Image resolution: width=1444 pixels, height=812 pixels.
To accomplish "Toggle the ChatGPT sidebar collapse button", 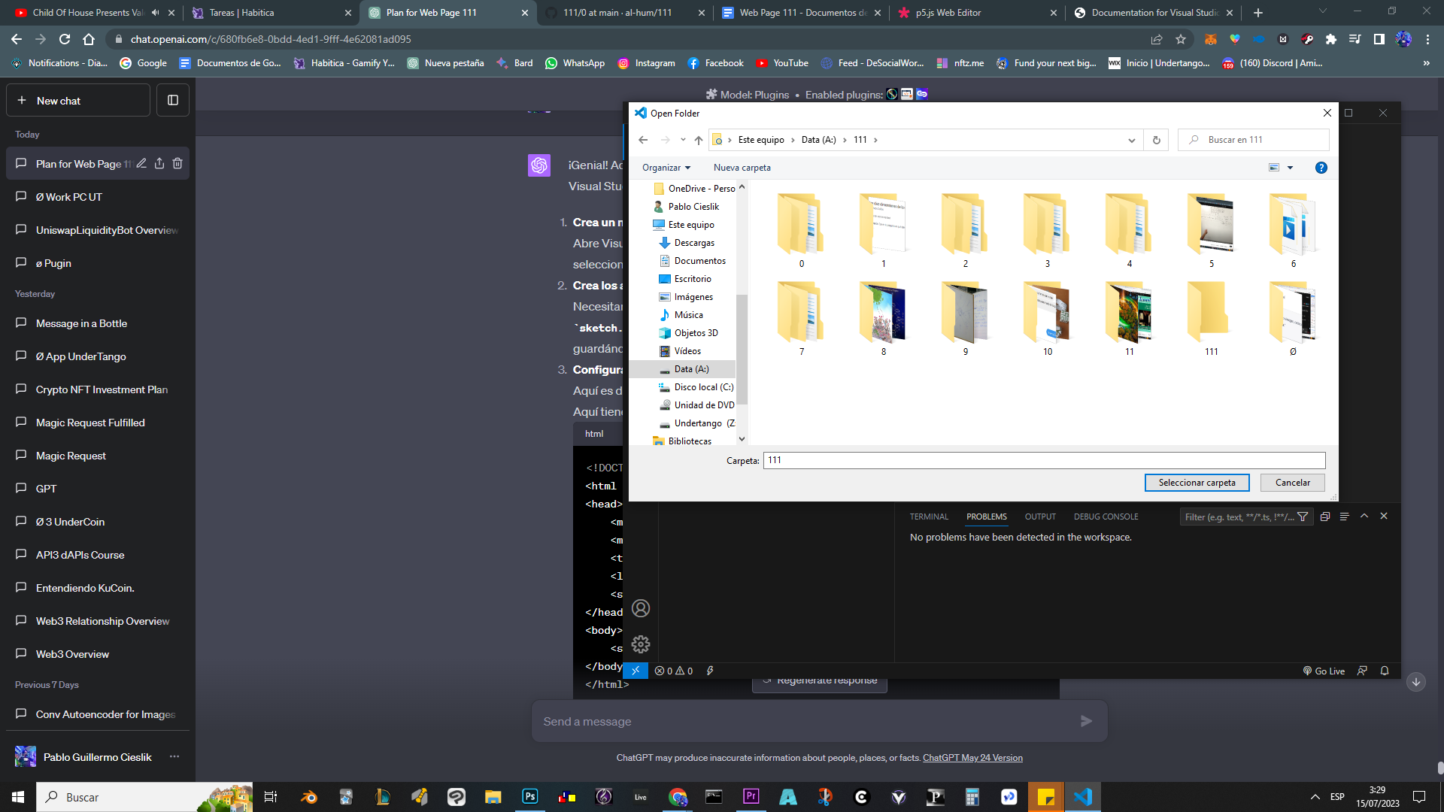I will [x=172, y=100].
